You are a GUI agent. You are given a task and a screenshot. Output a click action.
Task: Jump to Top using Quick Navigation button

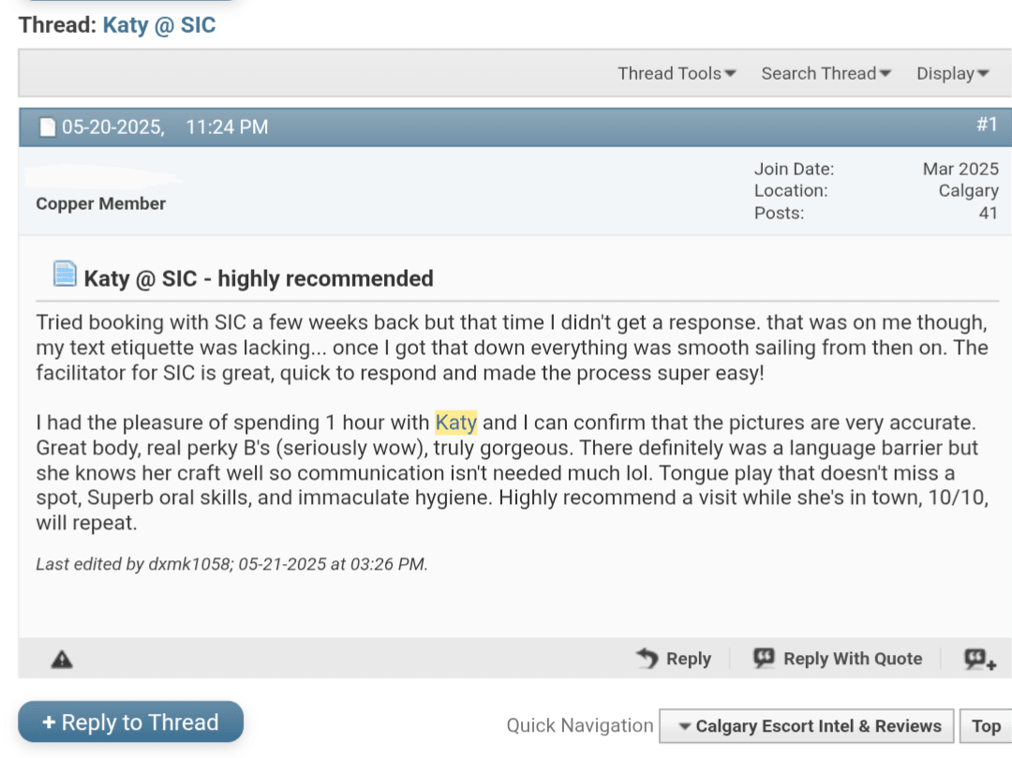986,726
